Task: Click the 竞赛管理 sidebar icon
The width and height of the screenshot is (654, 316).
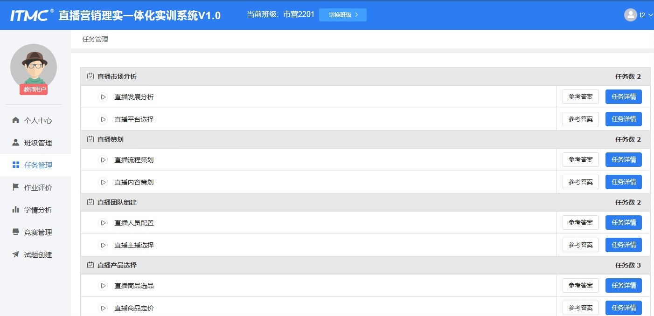Action: tap(16, 232)
